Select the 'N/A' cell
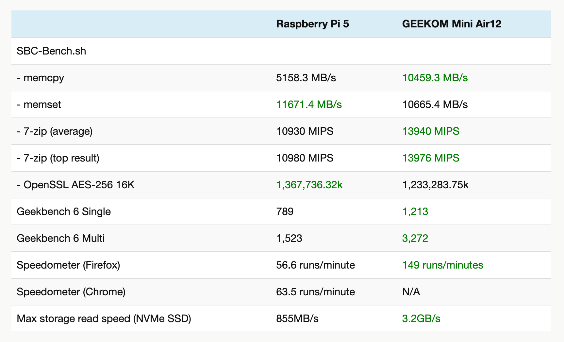 411,292
